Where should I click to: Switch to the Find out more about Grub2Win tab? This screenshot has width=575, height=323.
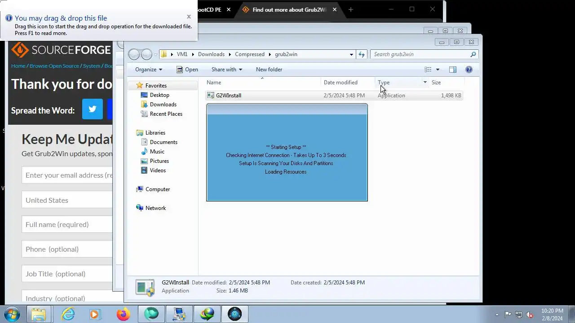[x=289, y=9]
